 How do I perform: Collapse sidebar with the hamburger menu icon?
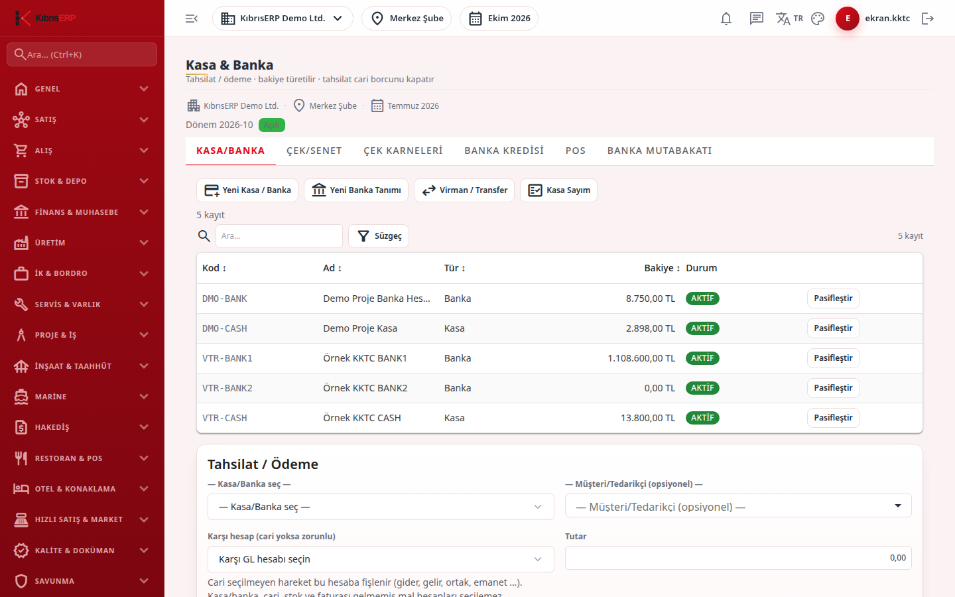(x=192, y=19)
